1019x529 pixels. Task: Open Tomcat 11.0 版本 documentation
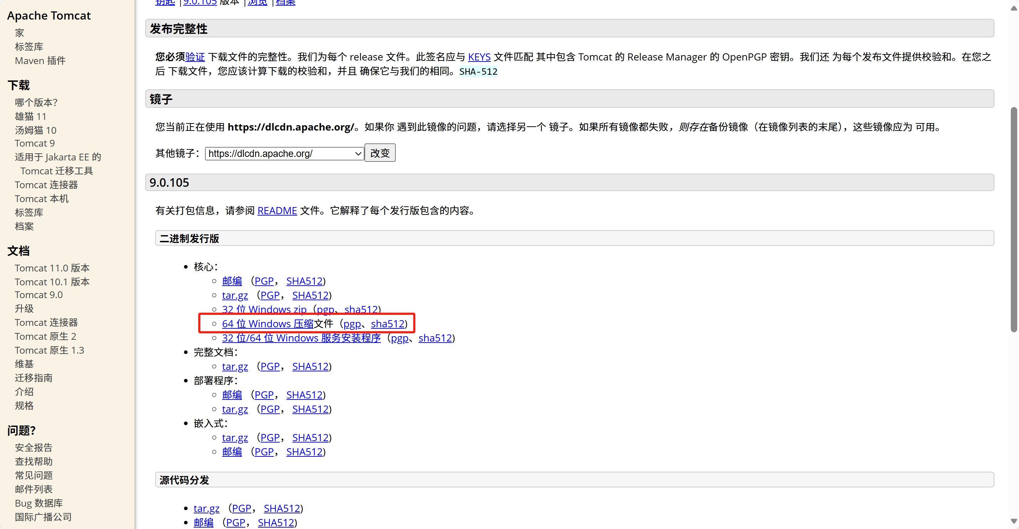52,268
